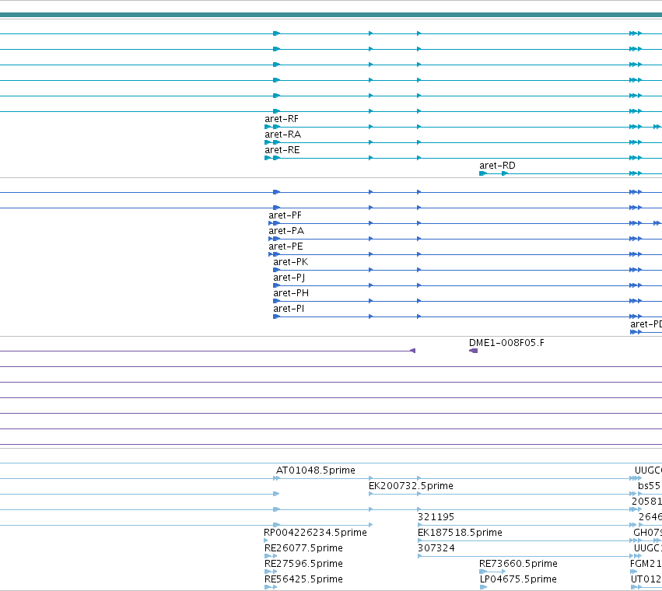
Task: Click the DME1-008F05.F feature label
Action: 506,343
